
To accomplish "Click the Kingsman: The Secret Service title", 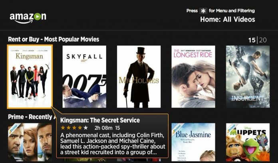I will coord(100,120).
